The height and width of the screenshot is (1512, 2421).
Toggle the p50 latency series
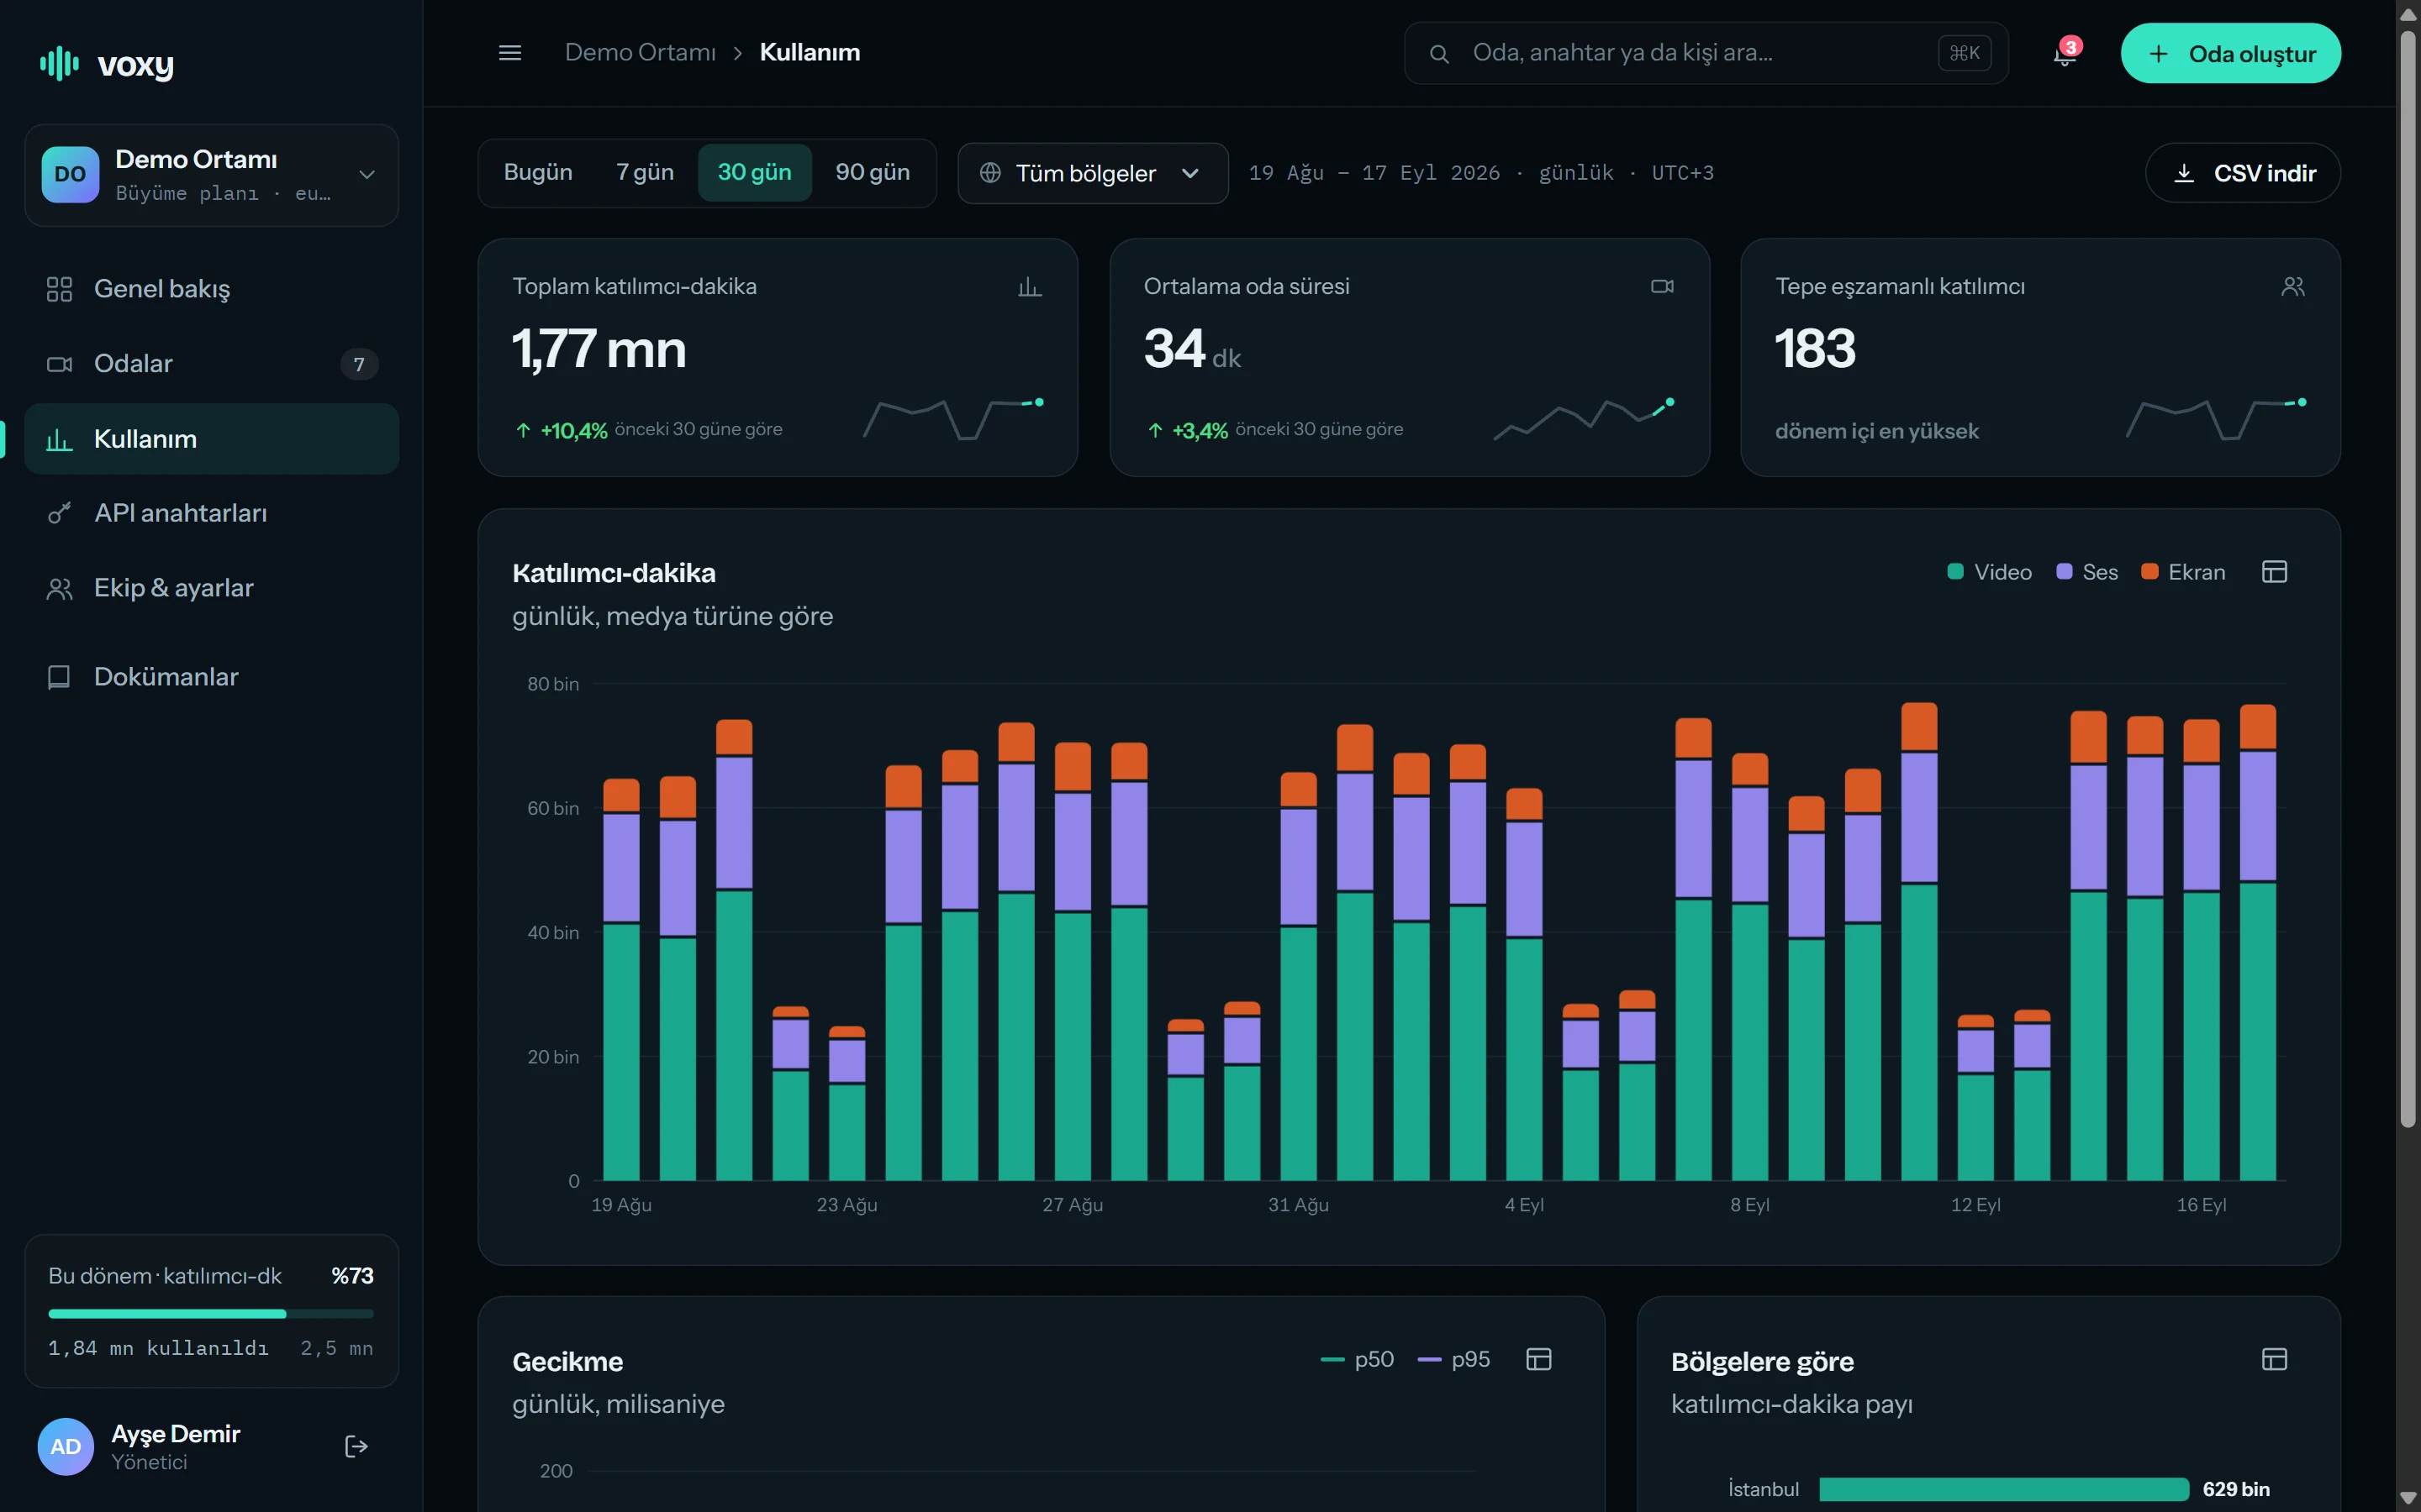tap(1358, 1359)
